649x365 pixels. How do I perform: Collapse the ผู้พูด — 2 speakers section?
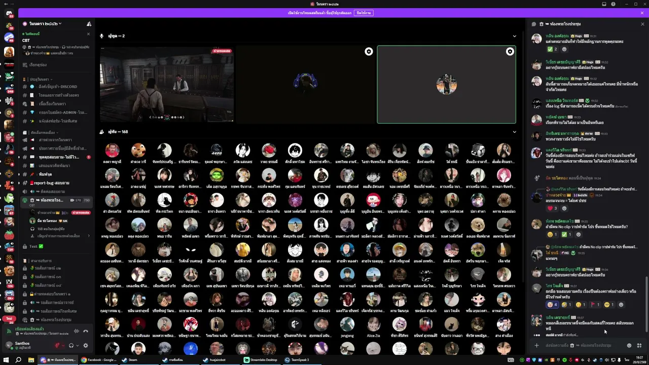[514, 36]
